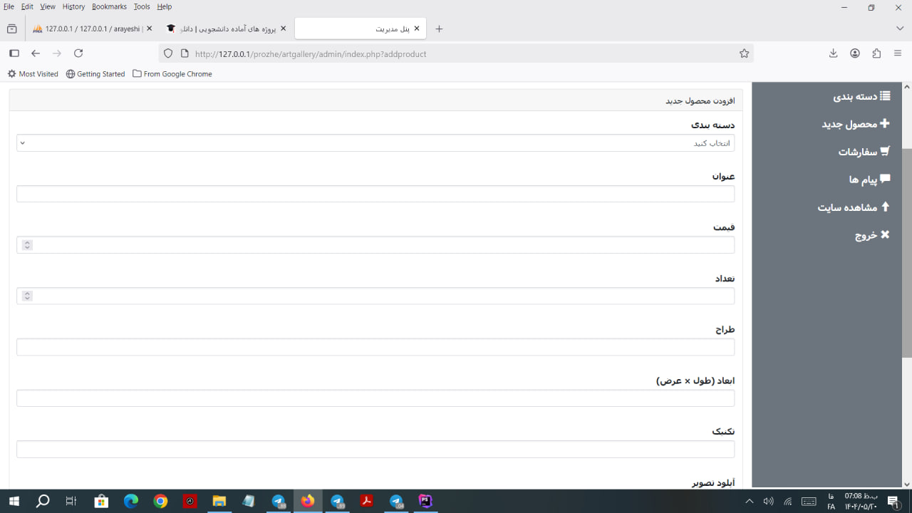This screenshot has width=912, height=513.
Task: Click the back navigation arrow
Action: point(36,53)
